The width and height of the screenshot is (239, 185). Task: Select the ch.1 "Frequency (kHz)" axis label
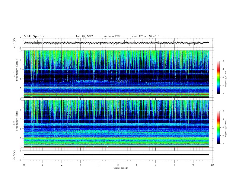[17, 70]
